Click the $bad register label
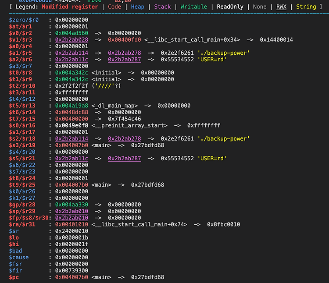Viewport: 329px width, 283px height. [15, 251]
